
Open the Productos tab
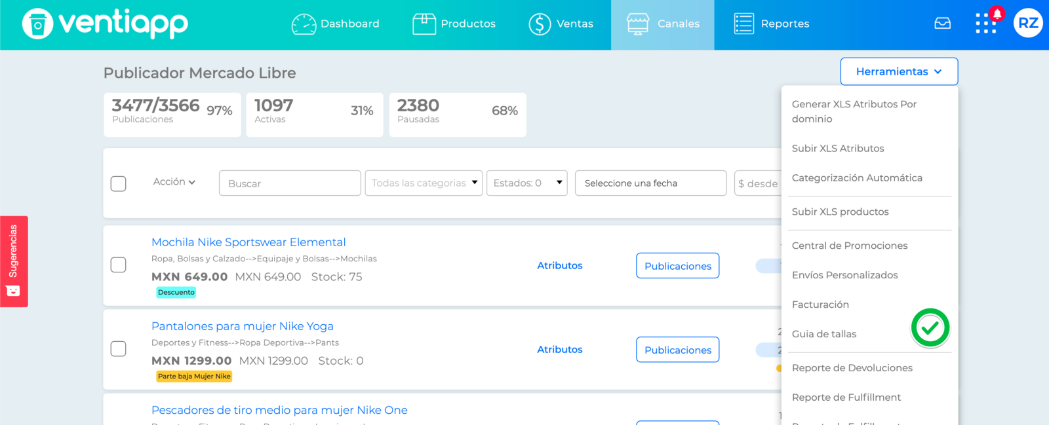coord(454,24)
